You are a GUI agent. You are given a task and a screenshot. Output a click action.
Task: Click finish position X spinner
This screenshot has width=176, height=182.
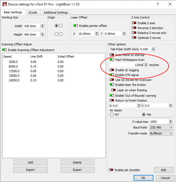click(139, 105)
